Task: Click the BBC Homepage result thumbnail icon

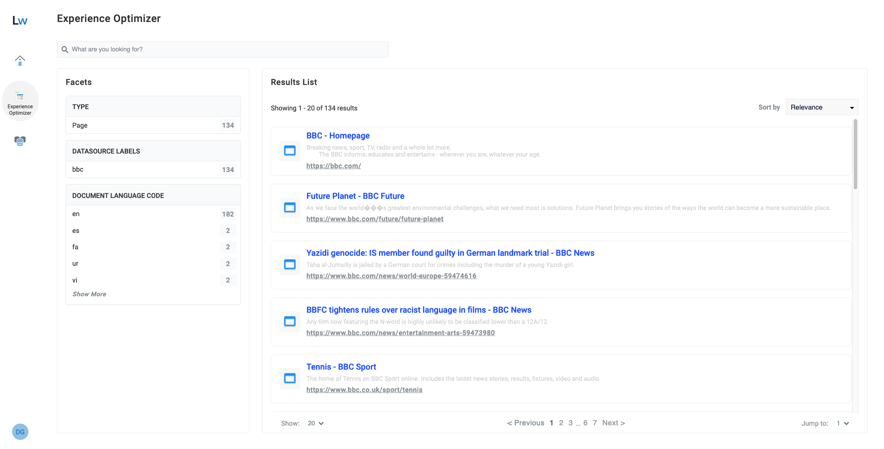Action: click(290, 151)
